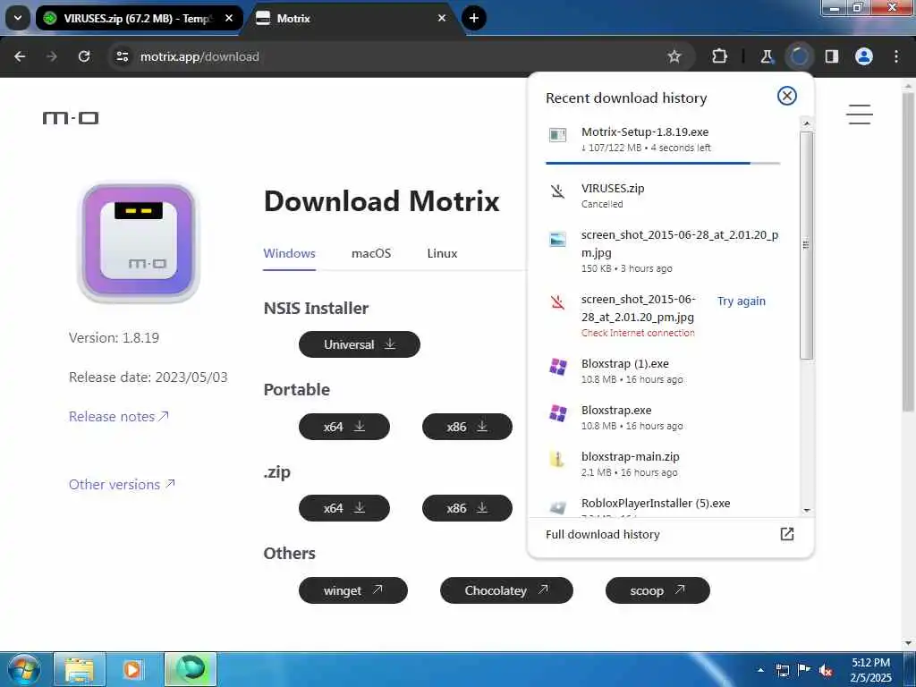Open the scoop install link
Image resolution: width=916 pixels, height=687 pixels.
657,590
